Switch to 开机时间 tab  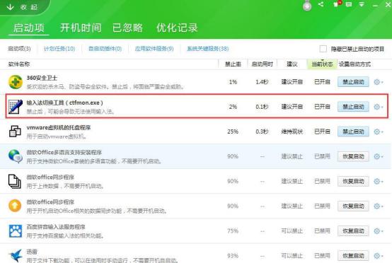pyautogui.click(x=81, y=28)
